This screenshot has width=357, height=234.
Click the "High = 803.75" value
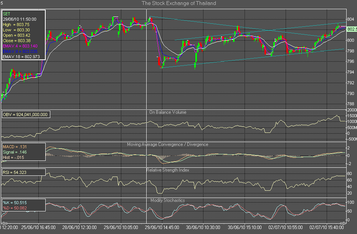click(16, 25)
